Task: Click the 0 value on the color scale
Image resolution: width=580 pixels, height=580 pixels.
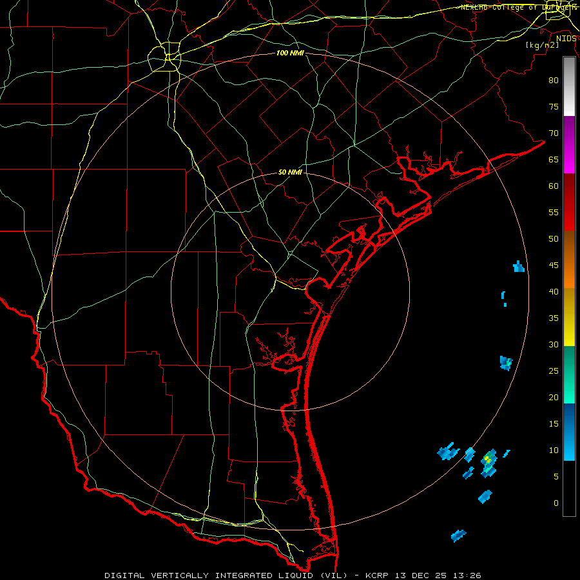Action: click(x=556, y=503)
